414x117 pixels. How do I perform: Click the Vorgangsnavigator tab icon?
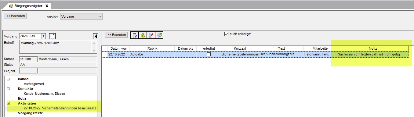[11, 5]
